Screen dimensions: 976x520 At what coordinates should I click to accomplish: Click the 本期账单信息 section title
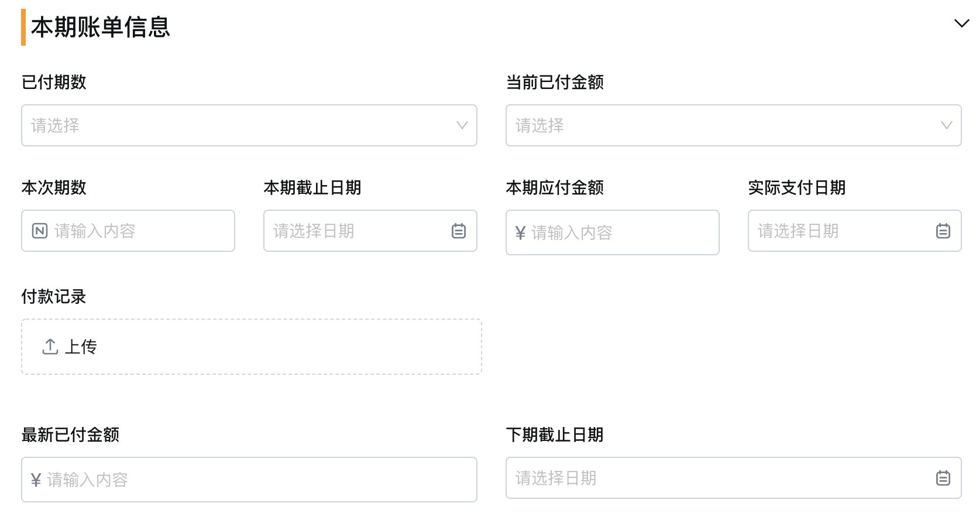pyautogui.click(x=100, y=27)
